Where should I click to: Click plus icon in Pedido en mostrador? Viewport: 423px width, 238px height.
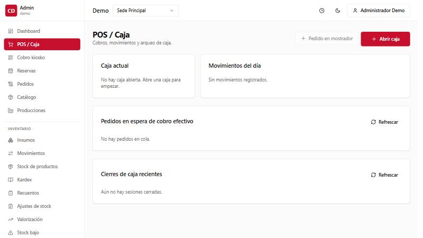coord(303,39)
